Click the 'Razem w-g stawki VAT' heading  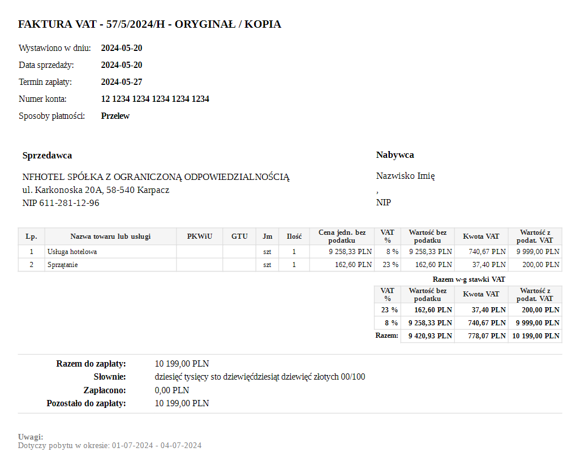pos(469,279)
